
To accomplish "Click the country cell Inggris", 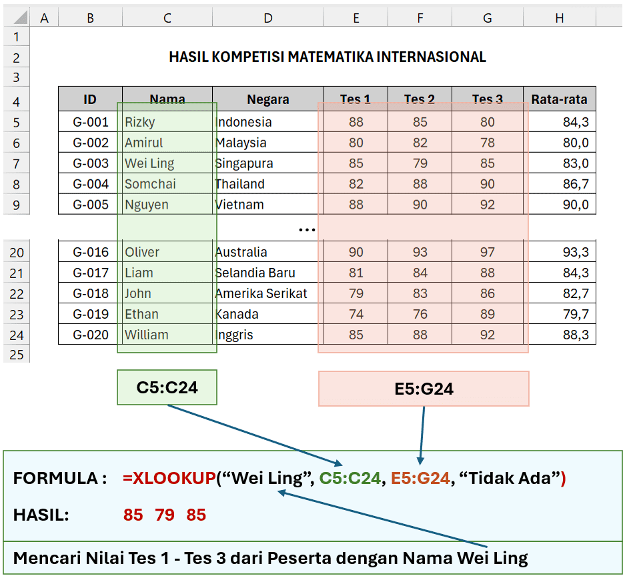I will 268,335.
